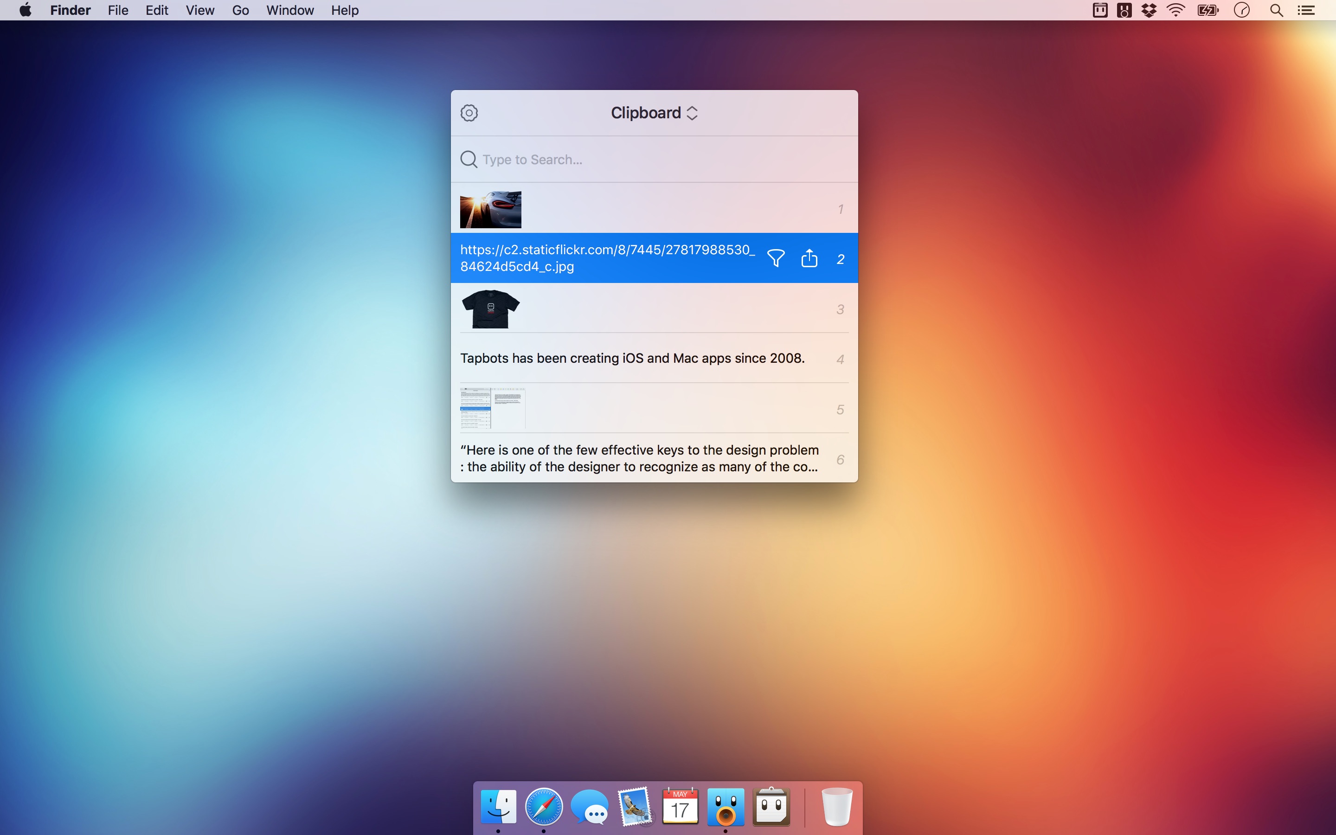This screenshot has width=1336, height=835.
Task: Click the search input field
Action: pyautogui.click(x=654, y=159)
